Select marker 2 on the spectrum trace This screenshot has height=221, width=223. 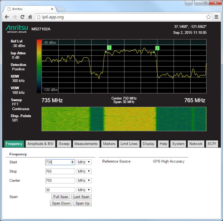coord(157,48)
